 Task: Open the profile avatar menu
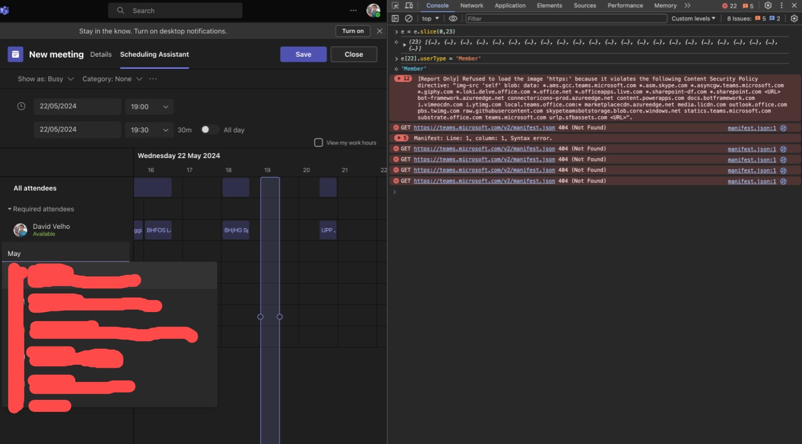pos(373,10)
